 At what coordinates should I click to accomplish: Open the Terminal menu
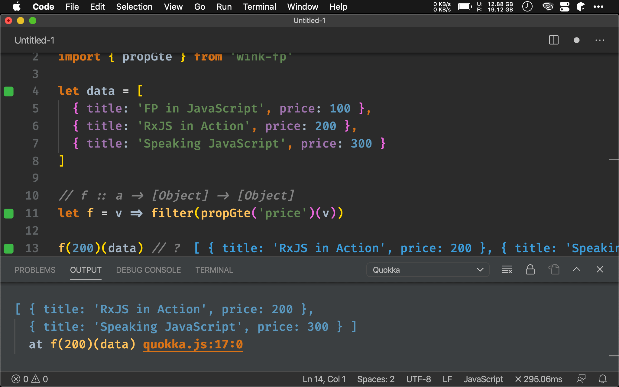pos(258,7)
